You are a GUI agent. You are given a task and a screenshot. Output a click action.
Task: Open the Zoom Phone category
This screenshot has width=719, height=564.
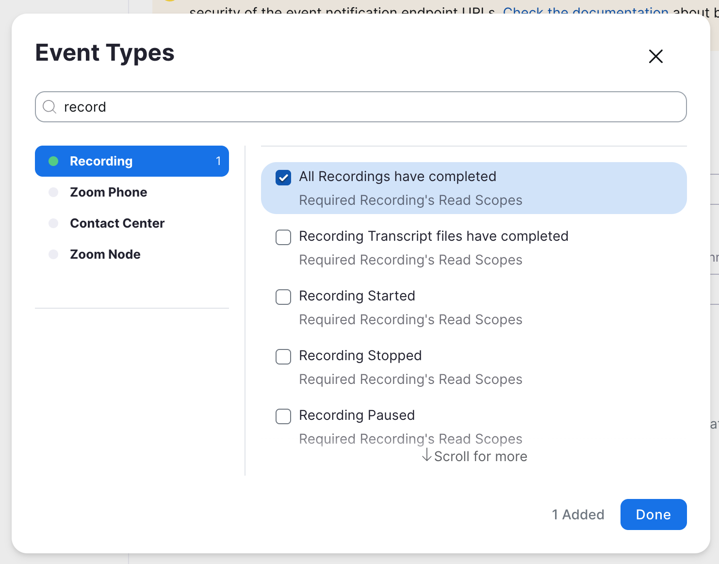108,192
